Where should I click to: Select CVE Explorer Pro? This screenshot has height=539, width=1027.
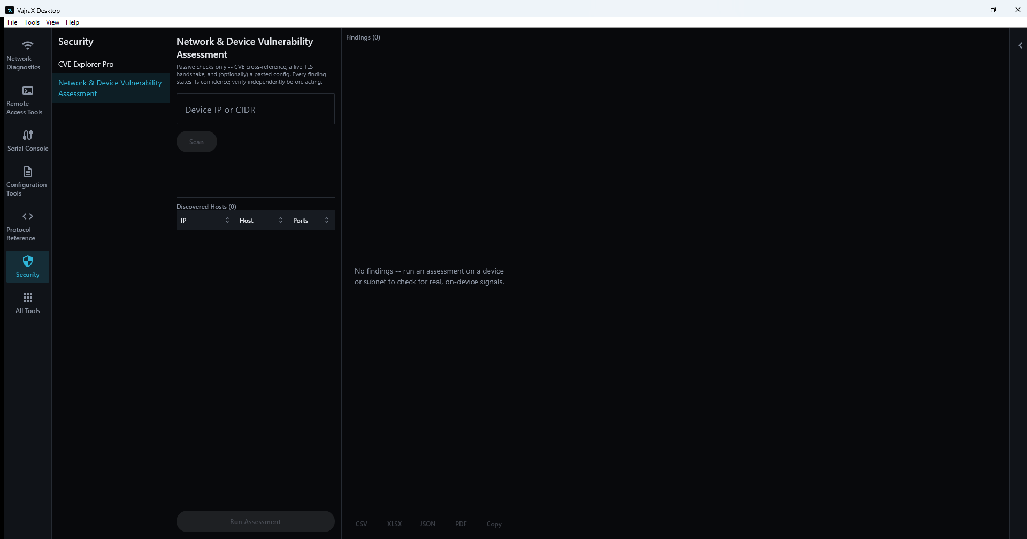(x=111, y=64)
